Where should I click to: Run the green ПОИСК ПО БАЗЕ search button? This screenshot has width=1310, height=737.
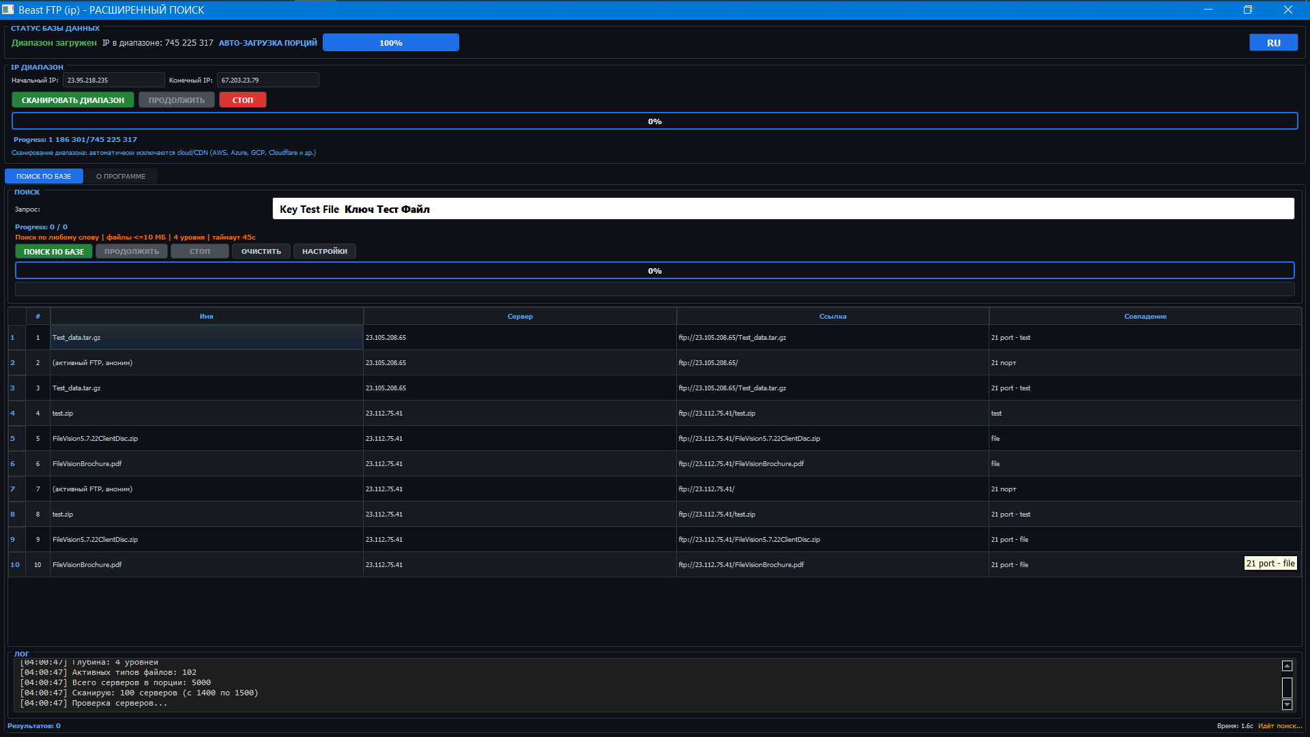pos(54,251)
